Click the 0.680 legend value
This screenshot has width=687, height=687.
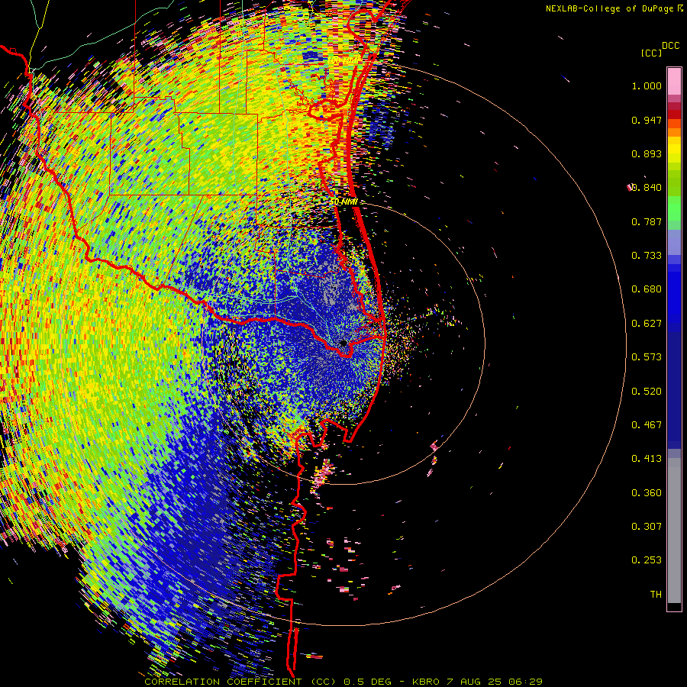point(647,289)
